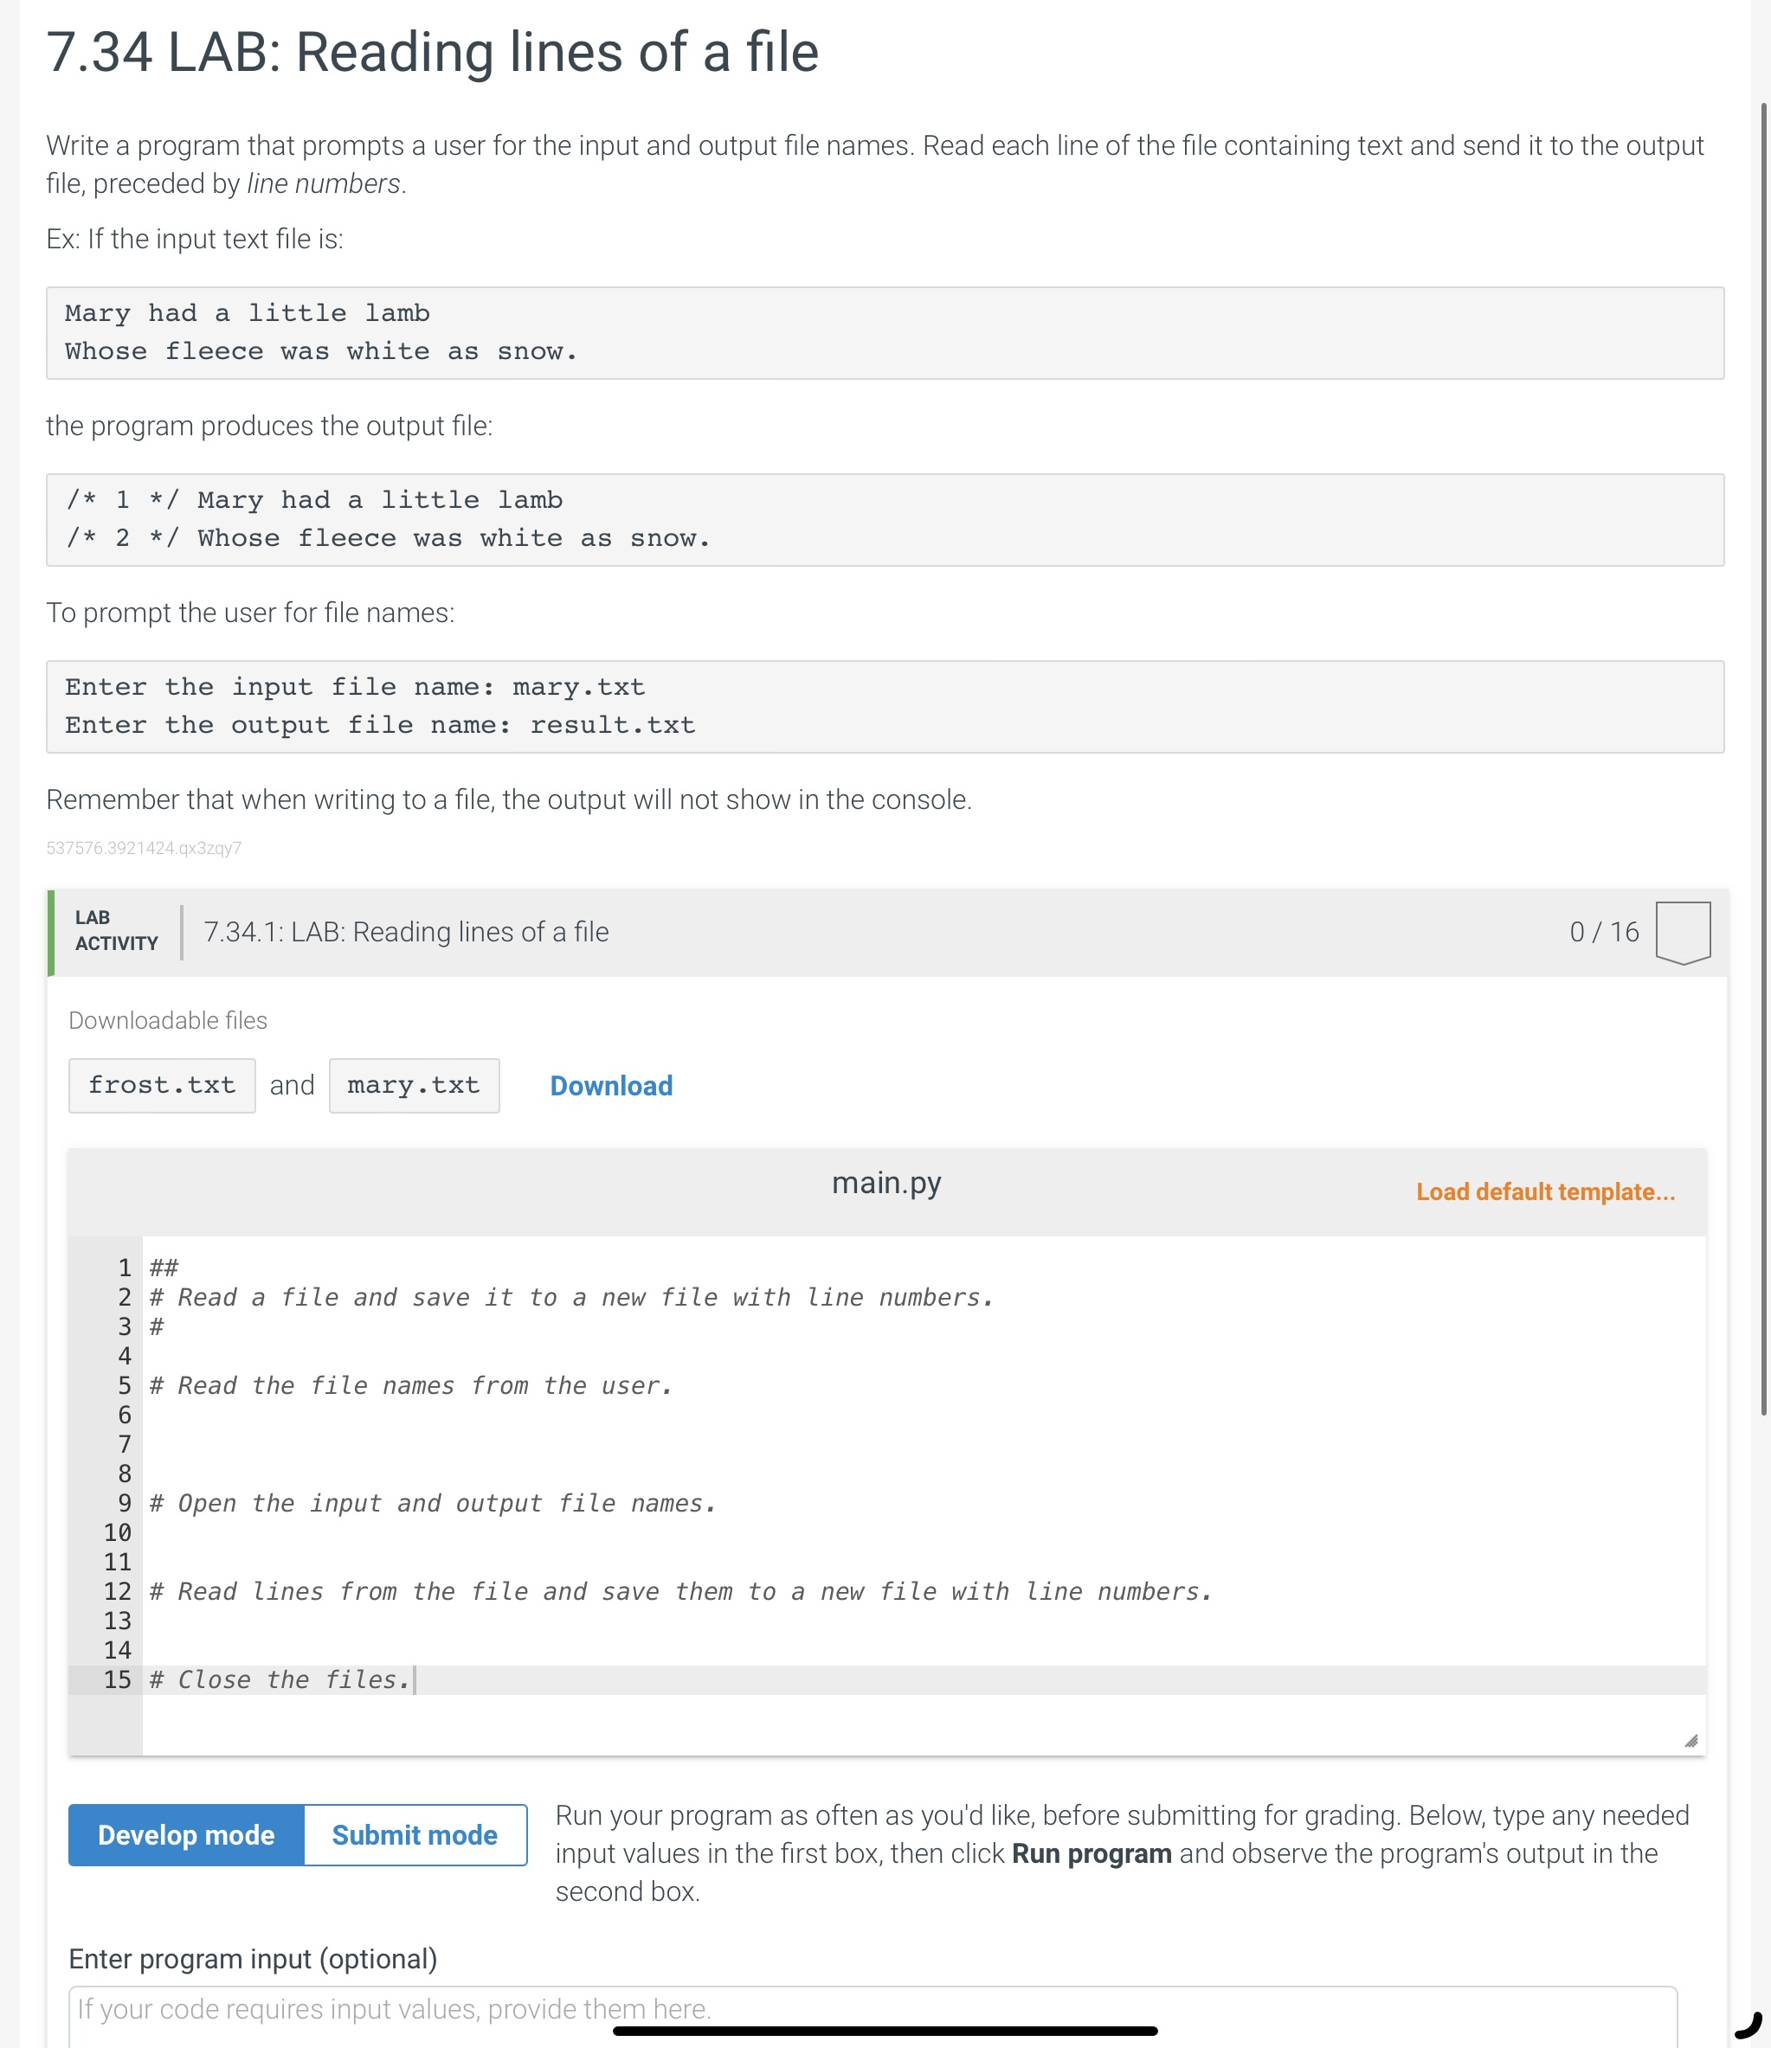Place cursor on code line 15

click(280, 1679)
